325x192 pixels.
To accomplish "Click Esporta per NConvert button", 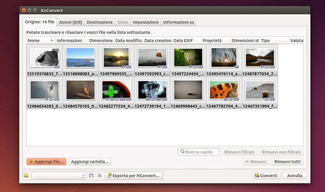I will pyautogui.click(x=134, y=175).
